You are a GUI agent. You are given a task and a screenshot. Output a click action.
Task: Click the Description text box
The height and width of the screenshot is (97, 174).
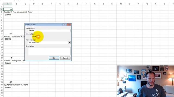[49, 51]
